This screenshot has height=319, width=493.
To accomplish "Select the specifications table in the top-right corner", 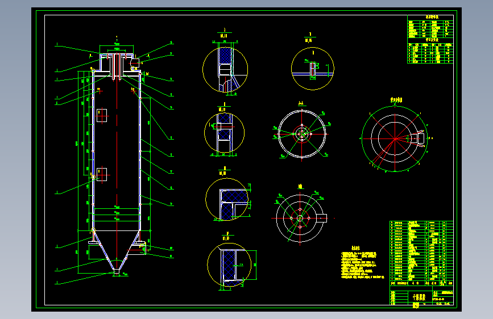I will [430, 39].
